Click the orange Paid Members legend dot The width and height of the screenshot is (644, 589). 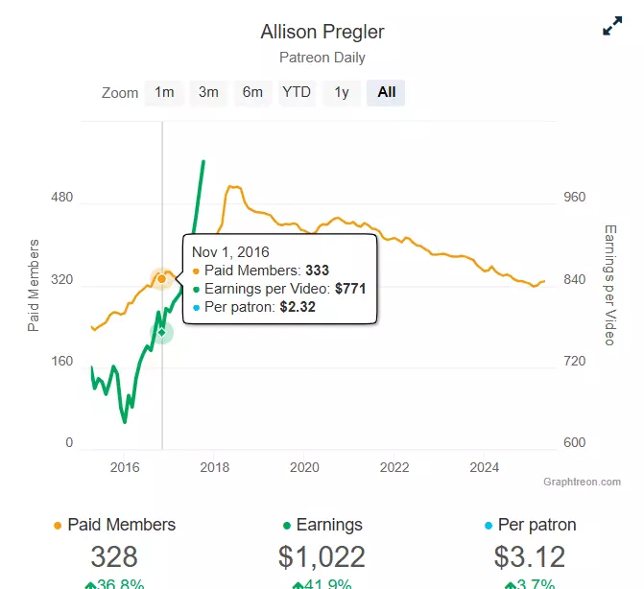[58, 526]
